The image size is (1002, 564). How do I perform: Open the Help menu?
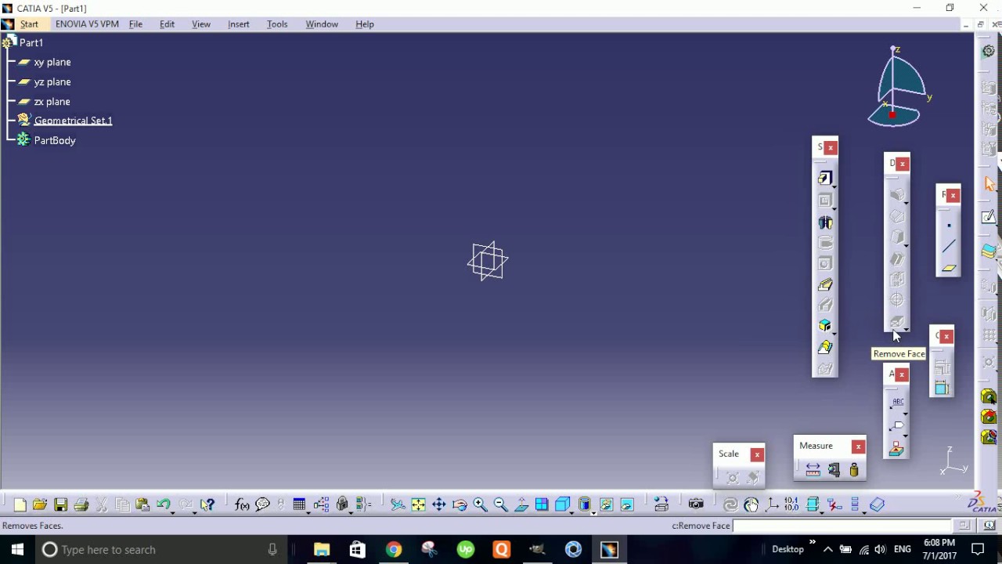365,24
